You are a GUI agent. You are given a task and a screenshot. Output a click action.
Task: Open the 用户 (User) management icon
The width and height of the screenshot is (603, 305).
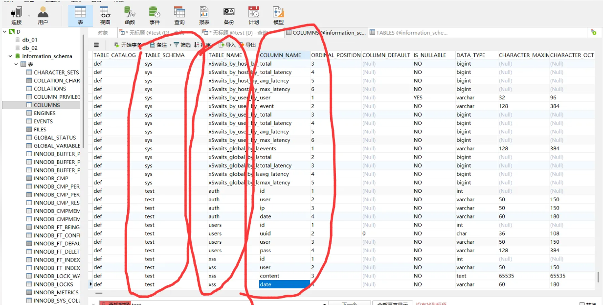(x=43, y=15)
